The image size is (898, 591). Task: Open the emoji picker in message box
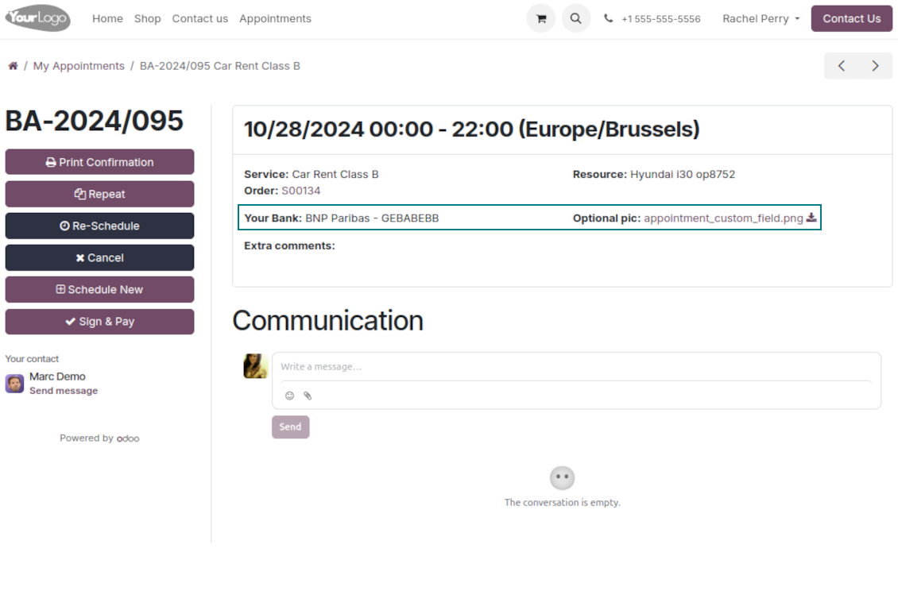[290, 396]
